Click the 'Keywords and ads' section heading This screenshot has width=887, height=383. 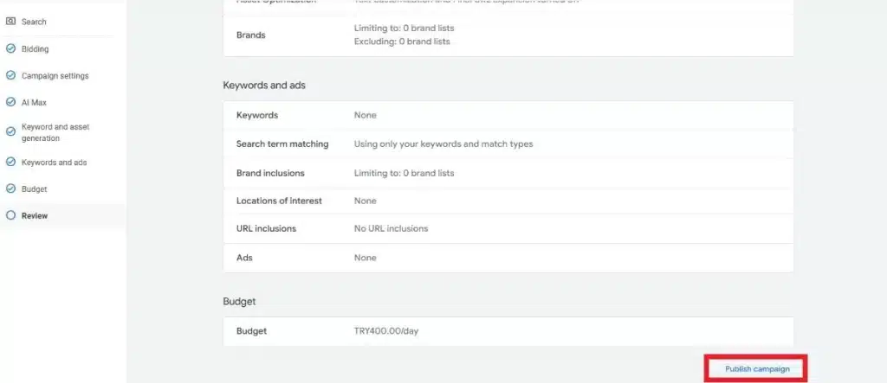264,86
